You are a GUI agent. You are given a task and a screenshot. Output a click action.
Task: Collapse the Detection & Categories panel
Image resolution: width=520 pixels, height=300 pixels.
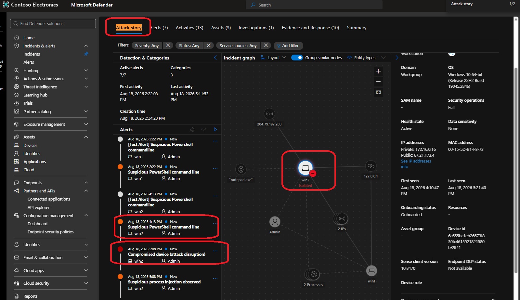click(x=215, y=58)
